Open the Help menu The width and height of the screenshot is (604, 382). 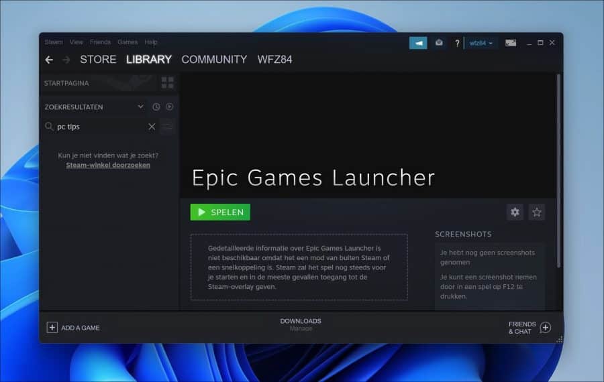pos(151,42)
